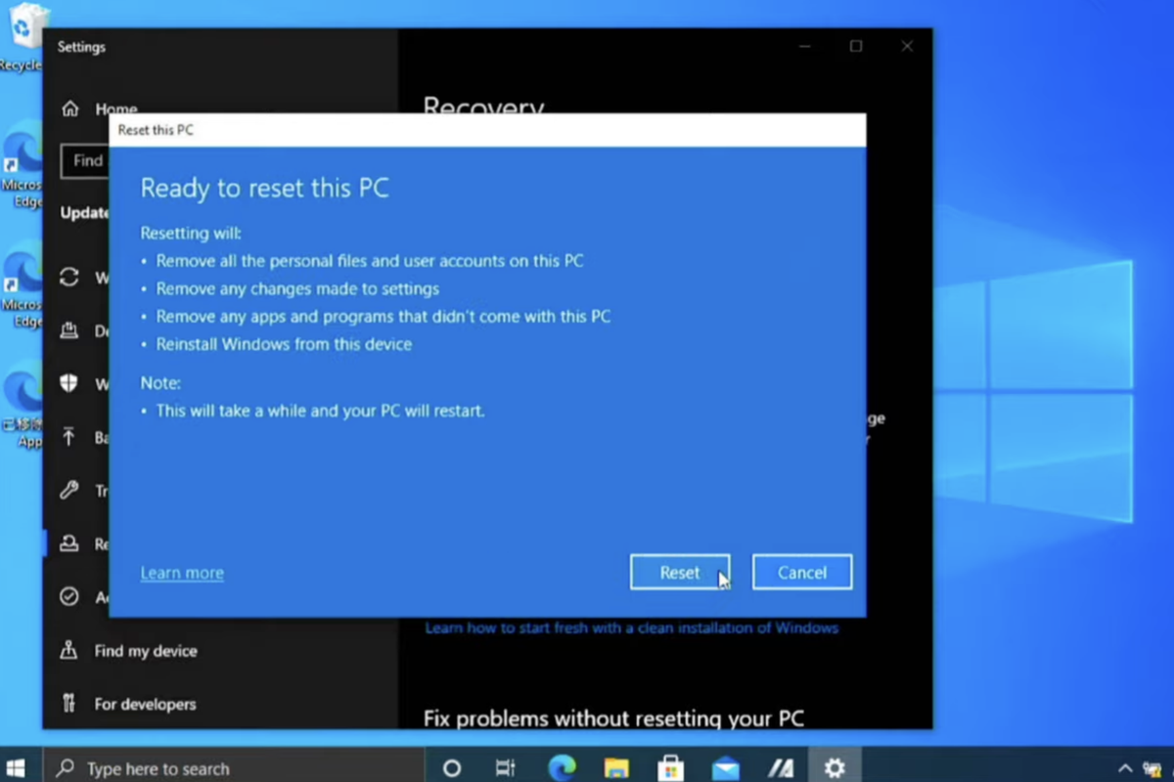
Task: Expand the system tray hidden icons chevron
Action: 1125,768
